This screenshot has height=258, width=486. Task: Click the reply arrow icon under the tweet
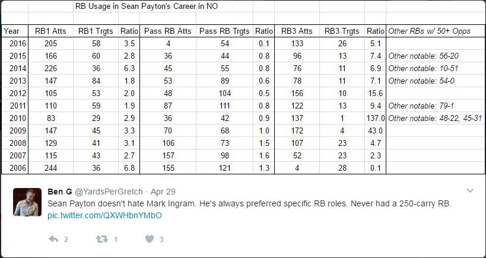coord(53,239)
